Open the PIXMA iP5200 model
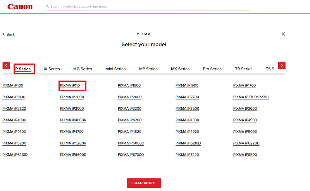 click(14, 143)
